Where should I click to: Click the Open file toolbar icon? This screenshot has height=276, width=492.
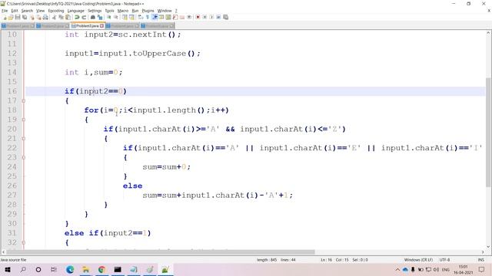11,17
